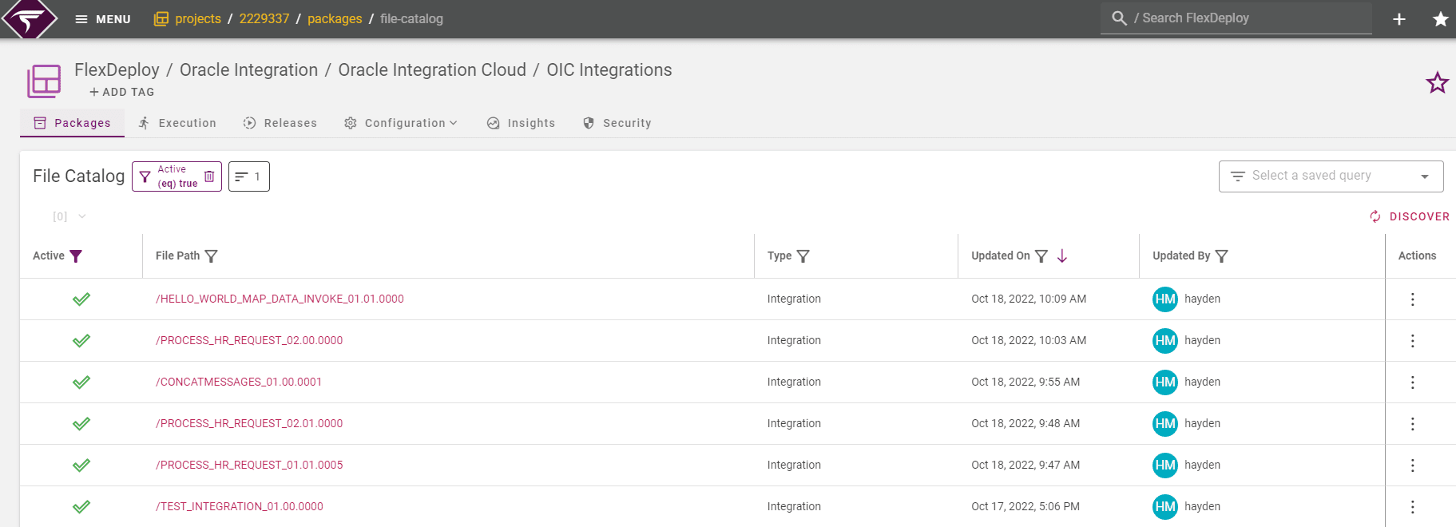1456x527 pixels.
Task: Click active checkmark of HELLO_WORLD_MAP_DATA_INVOKE row
Action: (x=81, y=299)
